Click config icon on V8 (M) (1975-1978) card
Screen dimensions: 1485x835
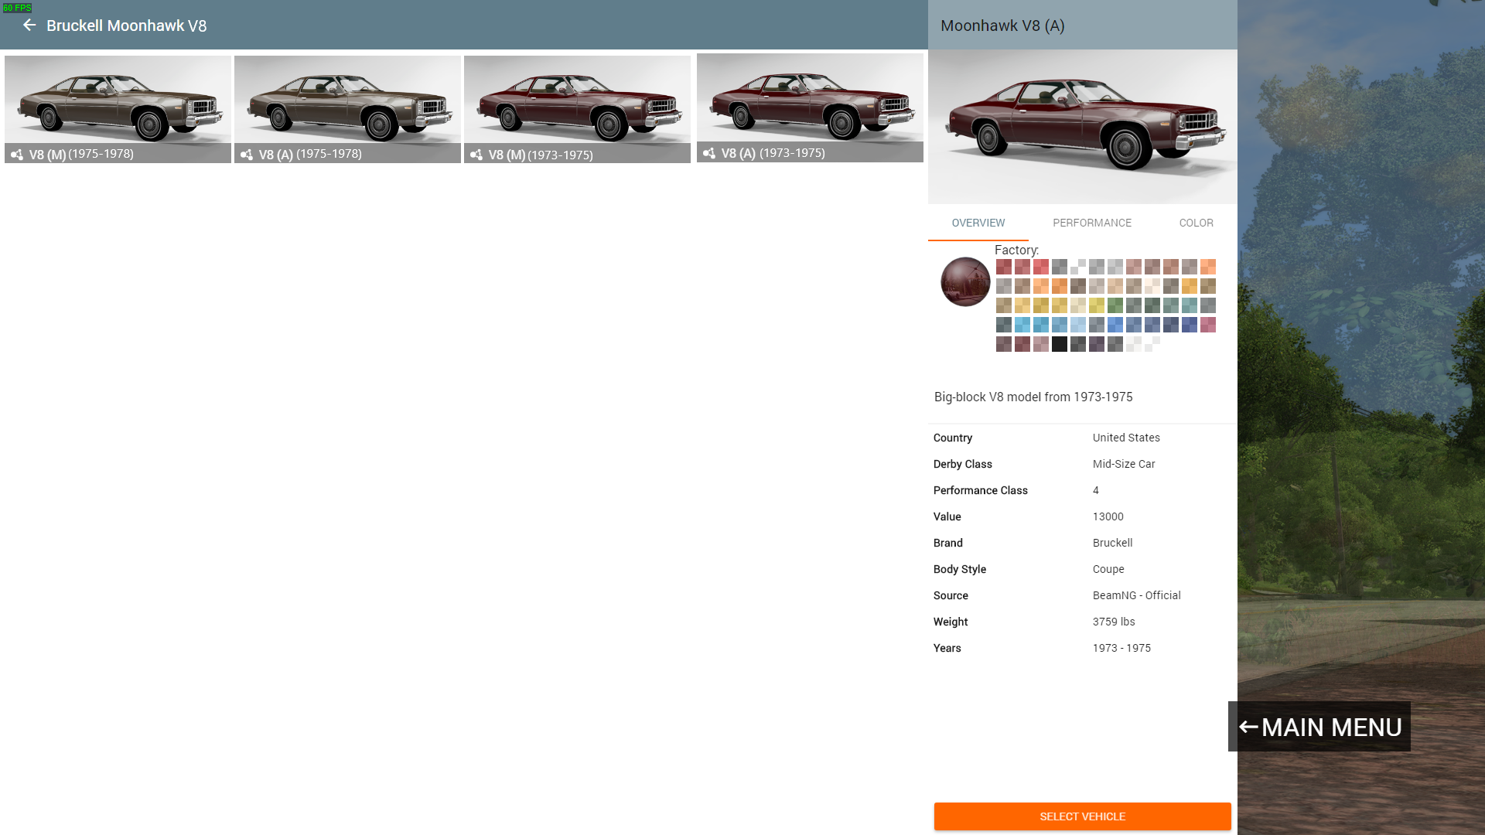[x=17, y=155]
